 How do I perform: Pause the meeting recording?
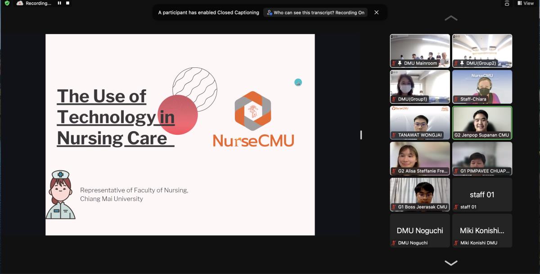point(59,3)
